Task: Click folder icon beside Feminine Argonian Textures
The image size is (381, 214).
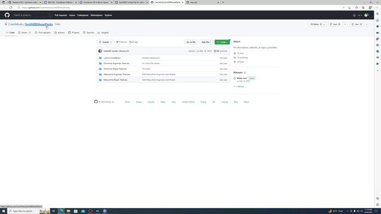Action: pos(100,64)
